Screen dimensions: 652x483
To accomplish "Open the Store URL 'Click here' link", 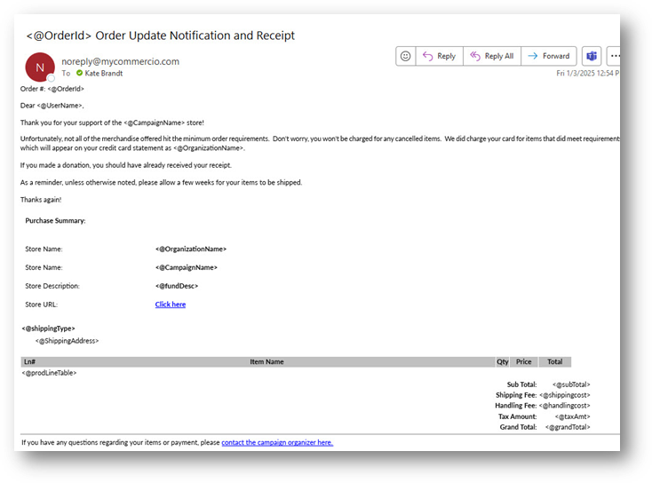I will [x=171, y=305].
